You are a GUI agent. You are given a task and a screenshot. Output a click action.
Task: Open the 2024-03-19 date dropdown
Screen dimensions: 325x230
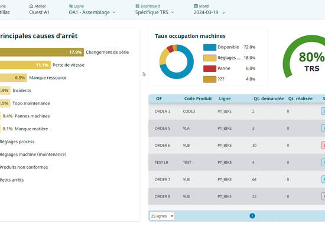coord(209,12)
